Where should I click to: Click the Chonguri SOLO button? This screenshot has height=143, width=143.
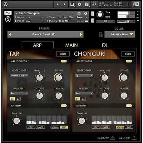tap(128, 54)
